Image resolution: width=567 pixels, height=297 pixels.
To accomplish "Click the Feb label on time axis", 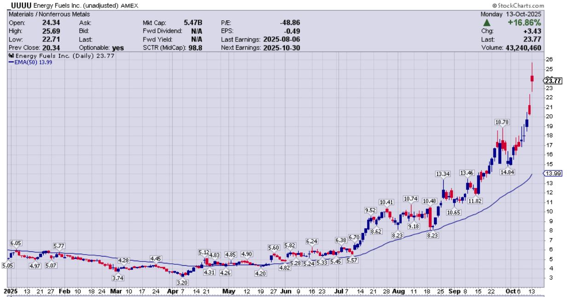I will [x=65, y=291].
